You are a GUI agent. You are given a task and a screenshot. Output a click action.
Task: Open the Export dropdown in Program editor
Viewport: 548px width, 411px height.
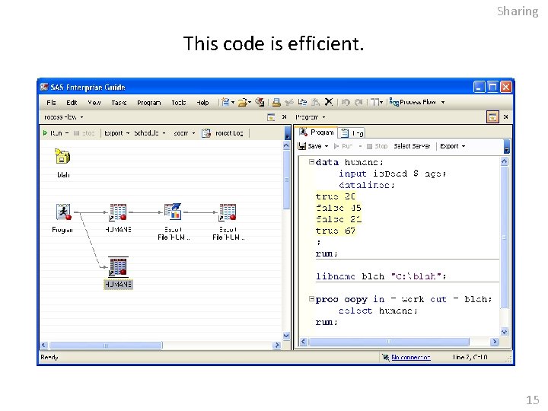point(464,146)
